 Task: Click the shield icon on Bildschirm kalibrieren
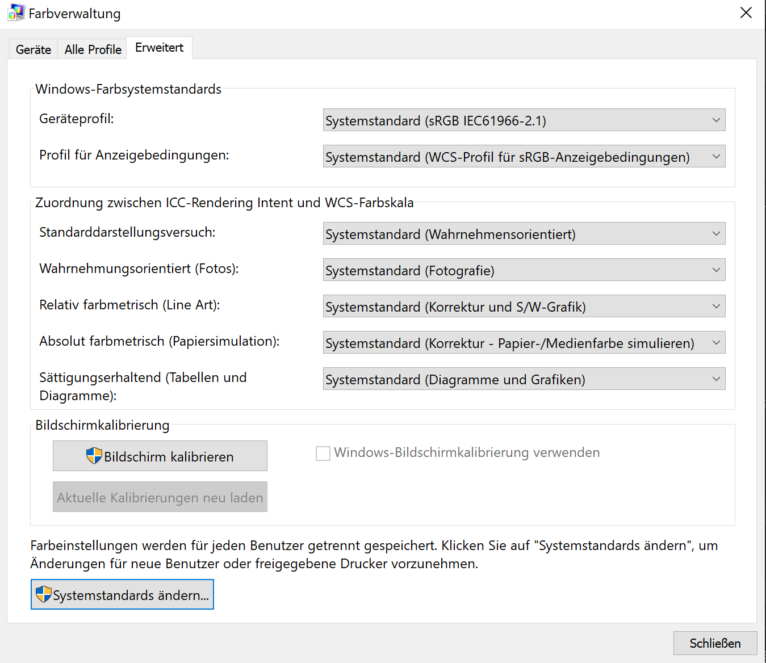[x=94, y=456]
